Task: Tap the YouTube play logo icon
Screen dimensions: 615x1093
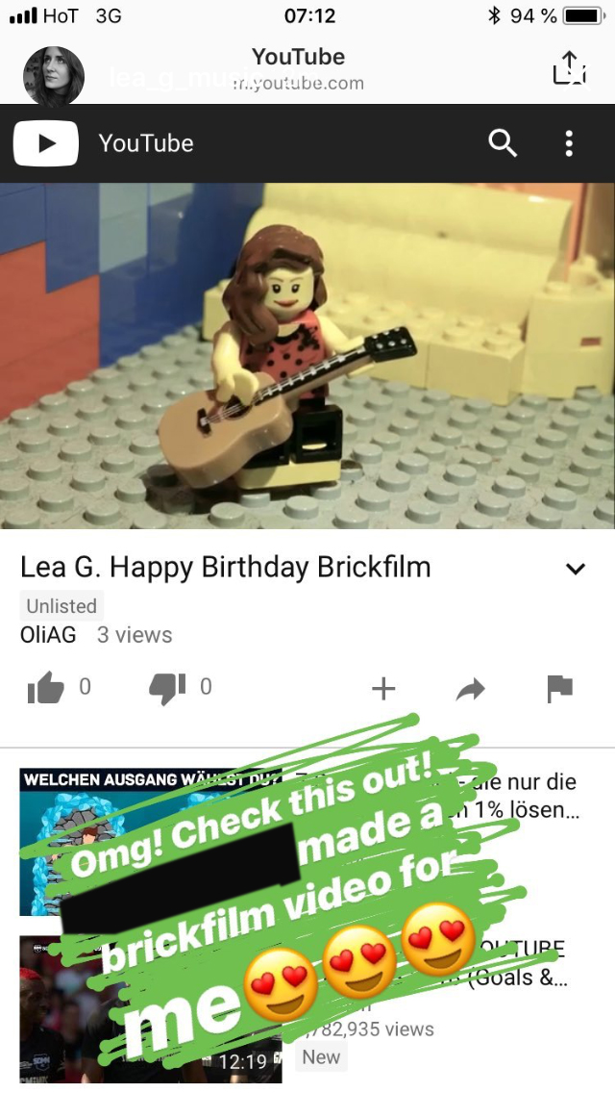Action: 46,143
